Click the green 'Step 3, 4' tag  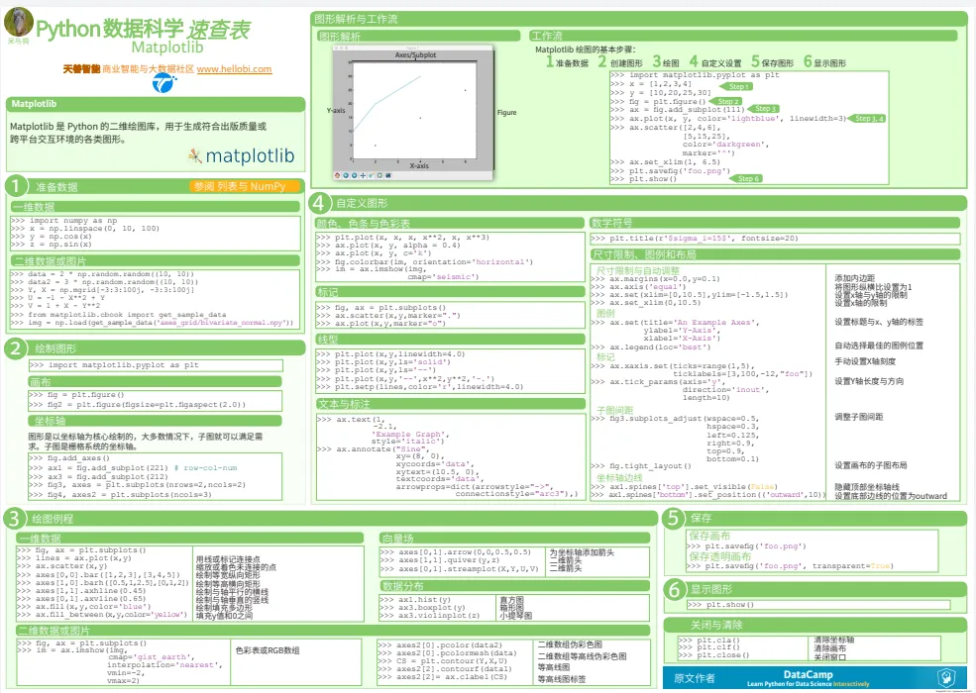[x=866, y=118]
